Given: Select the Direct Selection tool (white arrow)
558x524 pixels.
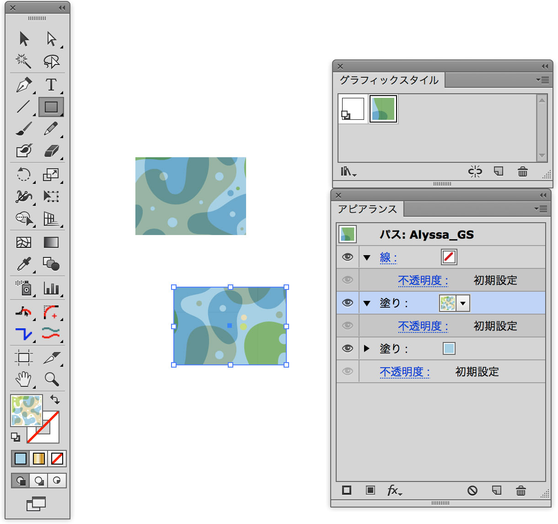Looking at the screenshot, I should point(51,39).
